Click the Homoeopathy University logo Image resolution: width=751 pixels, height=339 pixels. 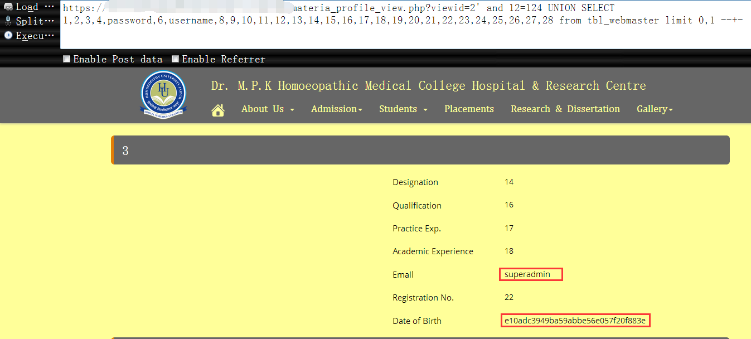pos(163,95)
